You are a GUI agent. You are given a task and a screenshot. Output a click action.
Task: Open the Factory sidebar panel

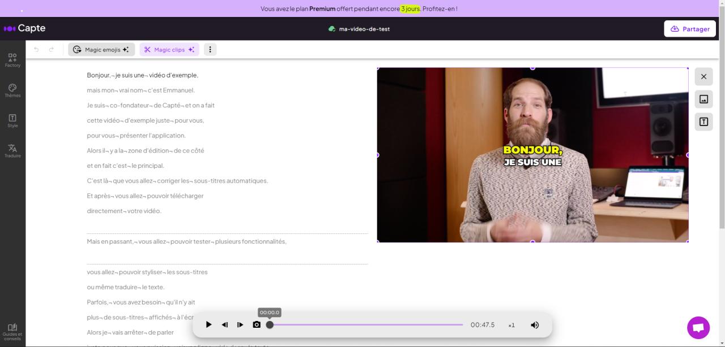tap(12, 60)
